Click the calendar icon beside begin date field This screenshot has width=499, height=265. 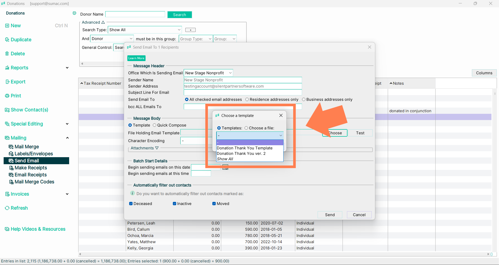tap(225, 167)
